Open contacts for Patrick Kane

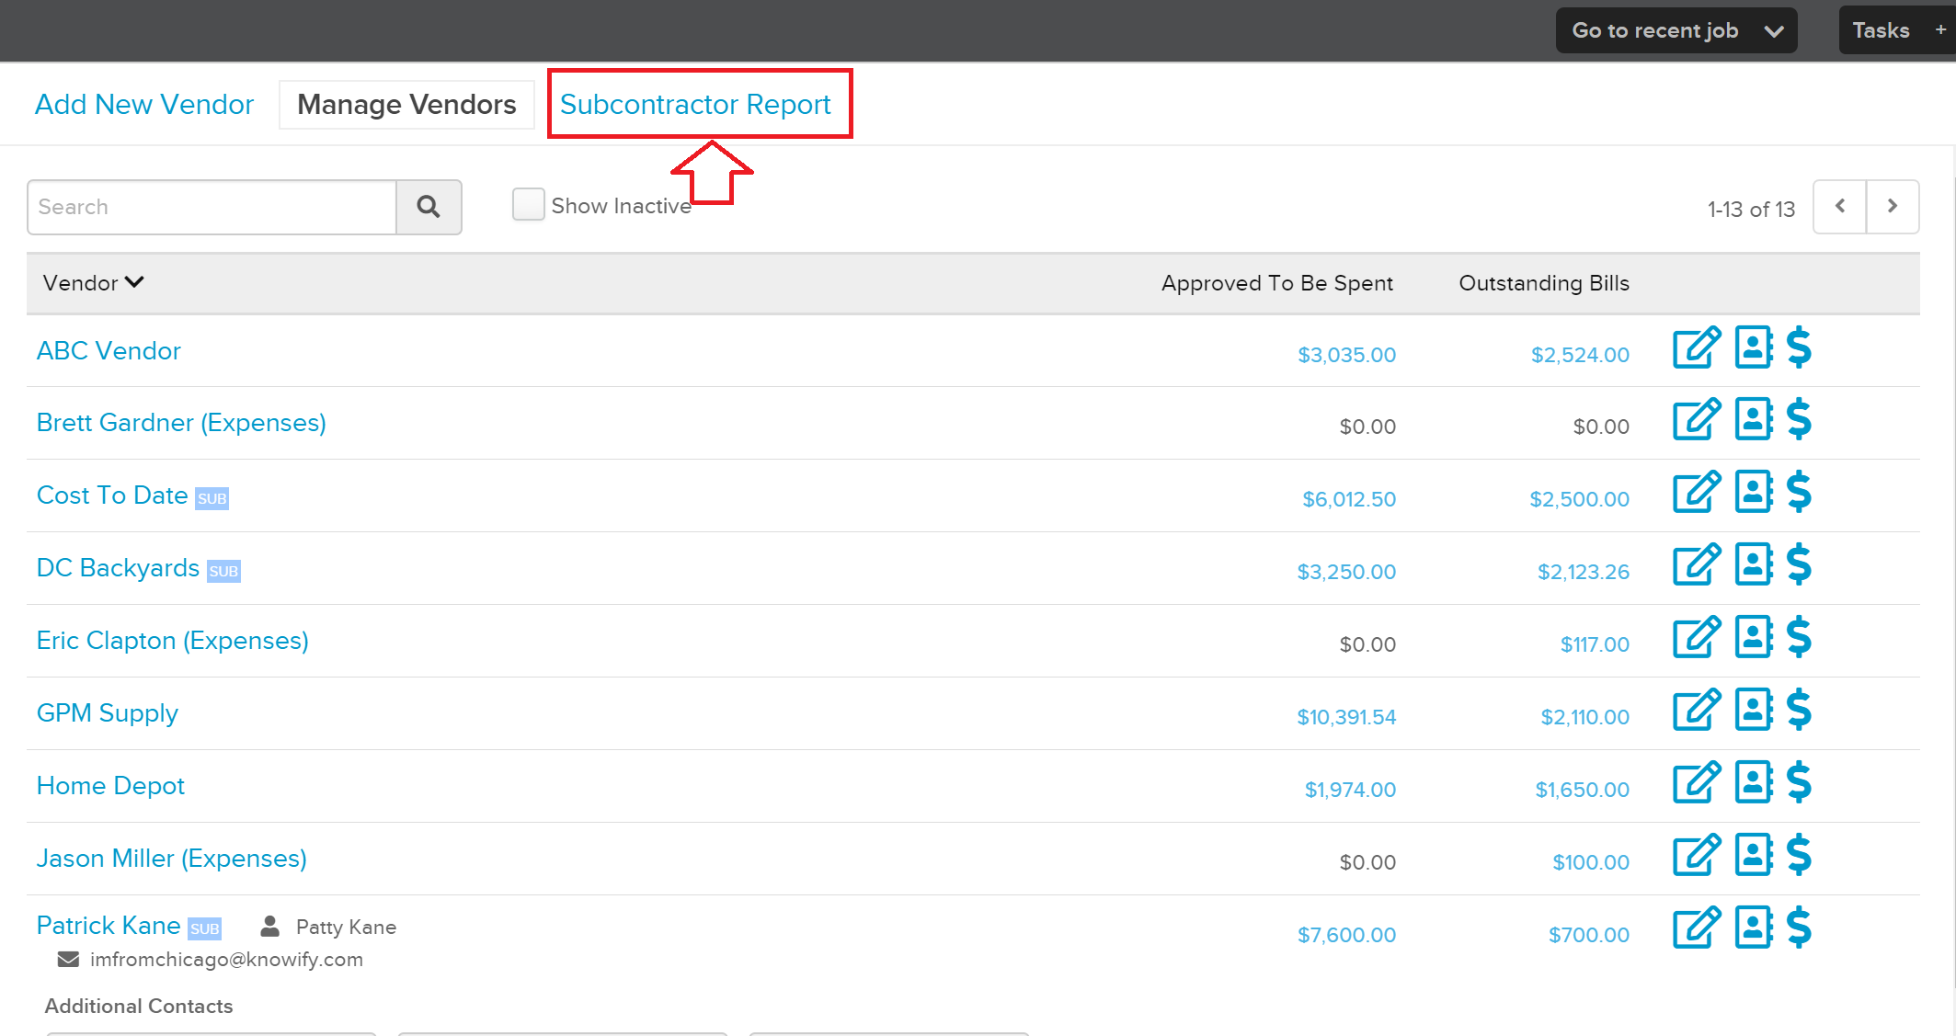tap(1754, 927)
